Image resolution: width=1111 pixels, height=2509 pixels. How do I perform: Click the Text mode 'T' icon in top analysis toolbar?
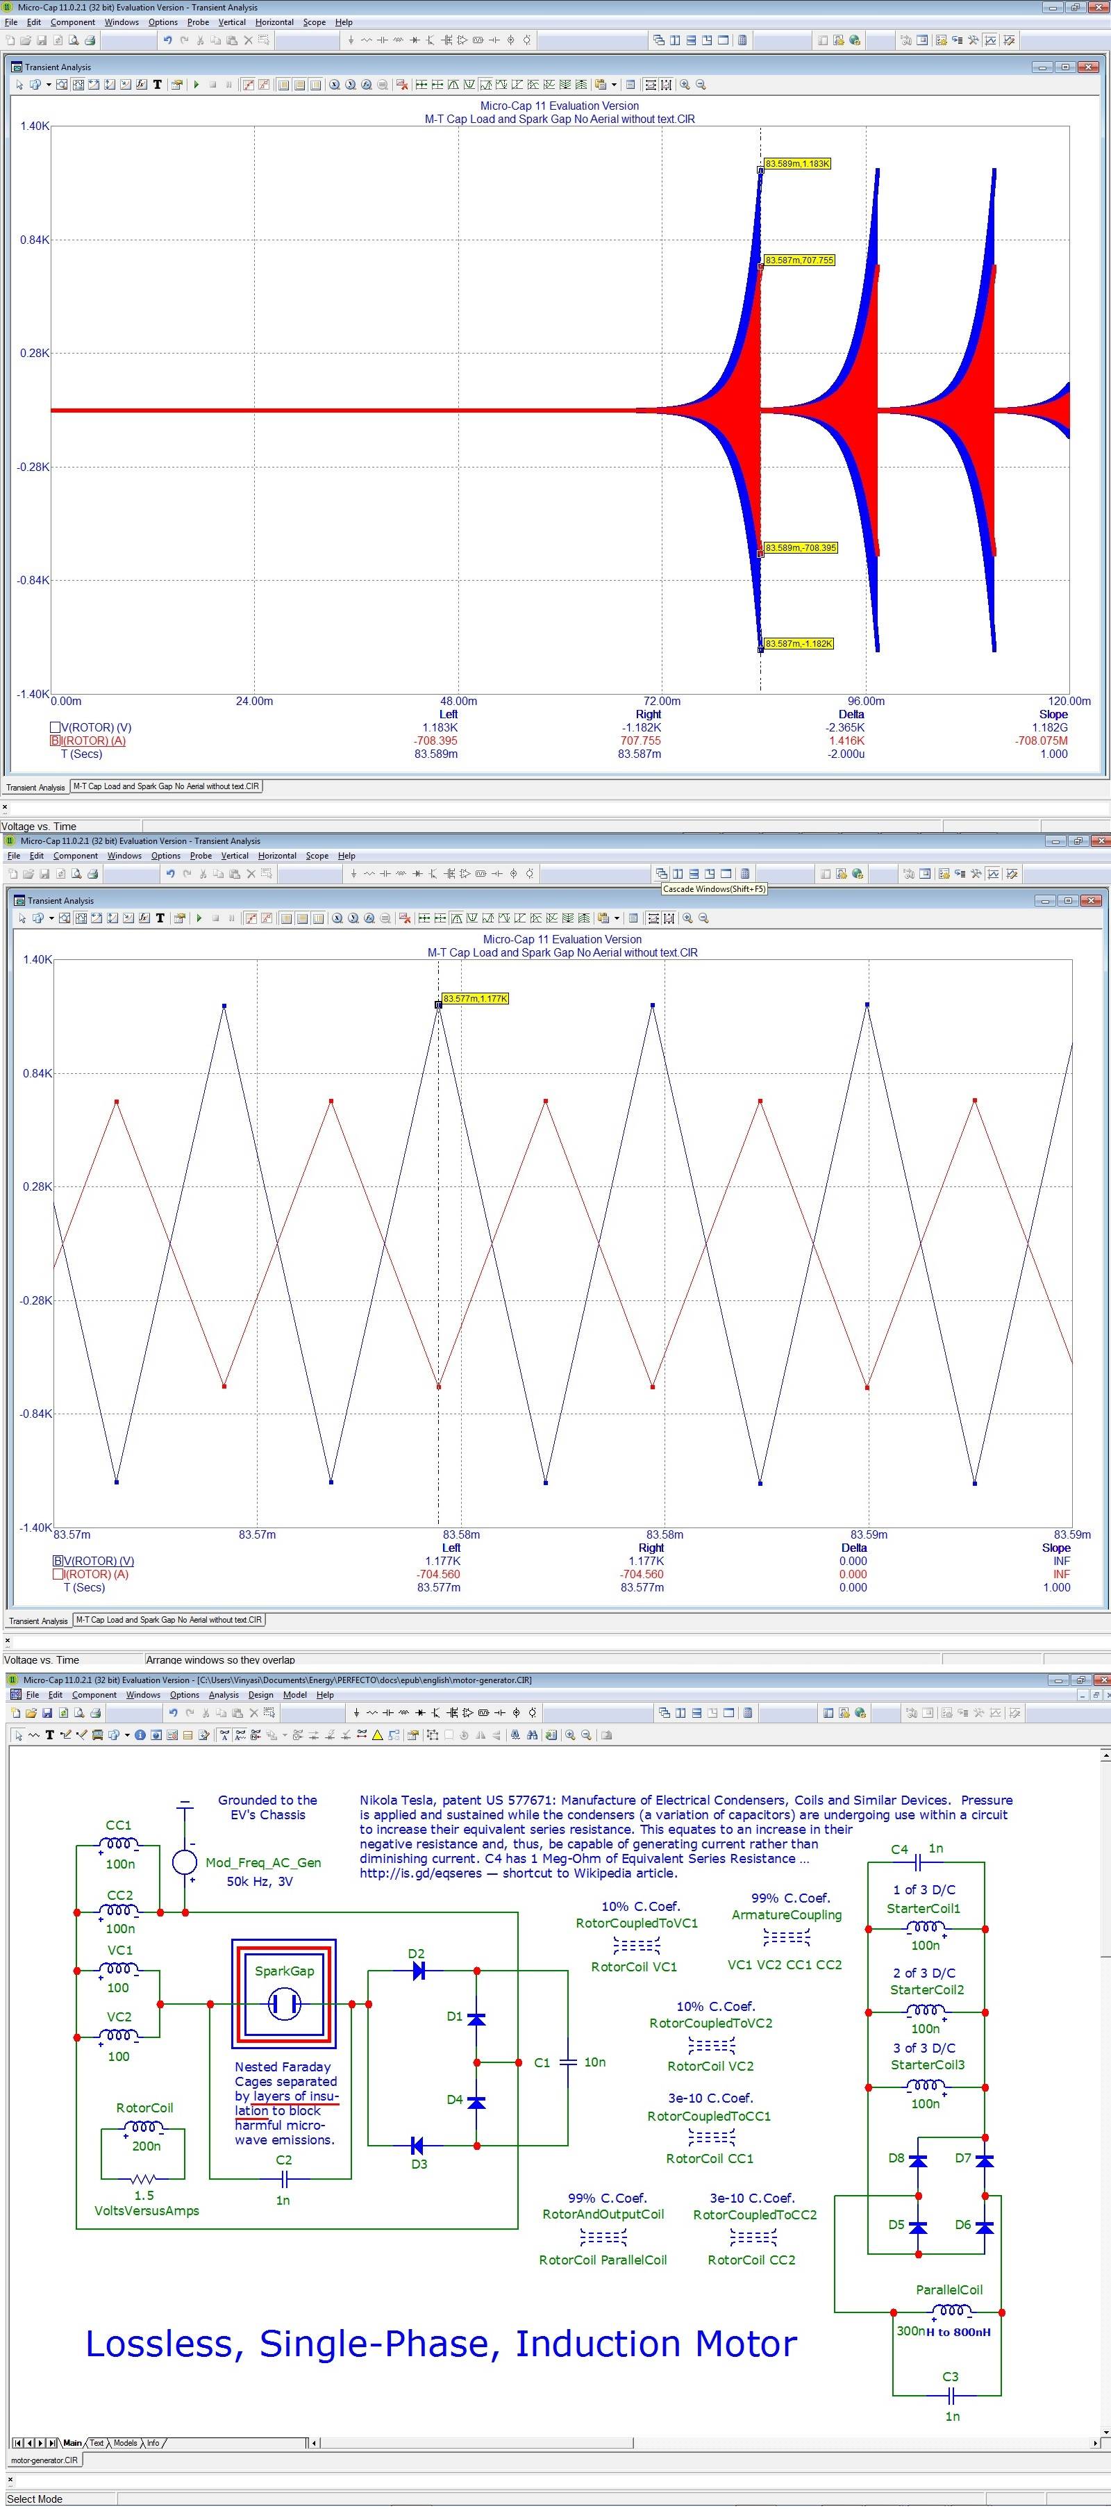coord(158,85)
